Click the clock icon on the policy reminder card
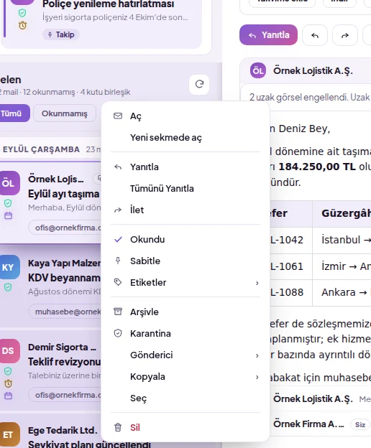The width and height of the screenshot is (371, 448). pos(22,25)
